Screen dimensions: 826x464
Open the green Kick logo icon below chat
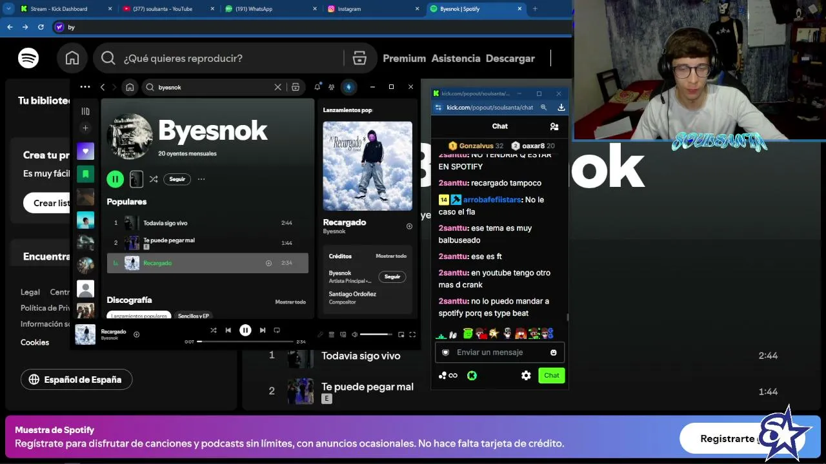coord(472,376)
